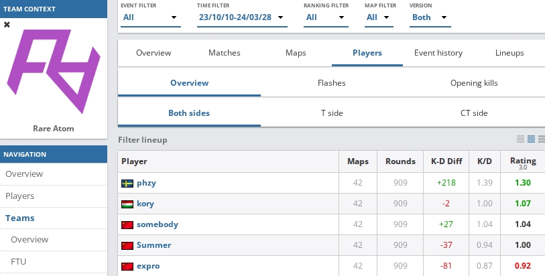Open the Time Filter date range dropdown
The width and height of the screenshot is (545, 276).
point(242,17)
